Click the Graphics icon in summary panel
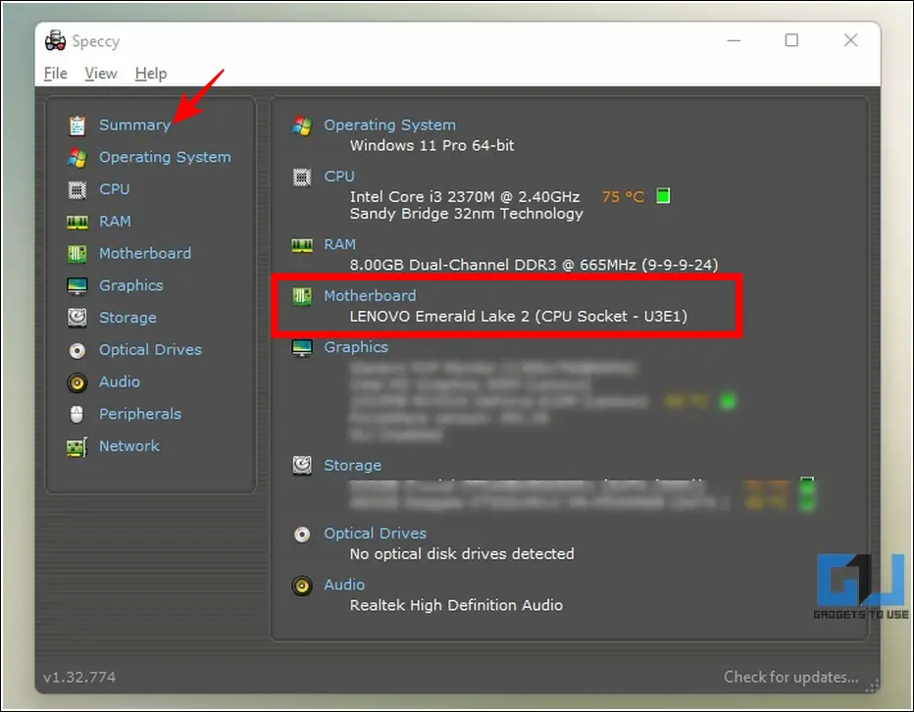Viewport: 914px width, 712px height. (x=302, y=347)
